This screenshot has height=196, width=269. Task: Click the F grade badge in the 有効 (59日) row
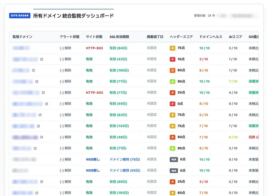[x=172, y=104]
